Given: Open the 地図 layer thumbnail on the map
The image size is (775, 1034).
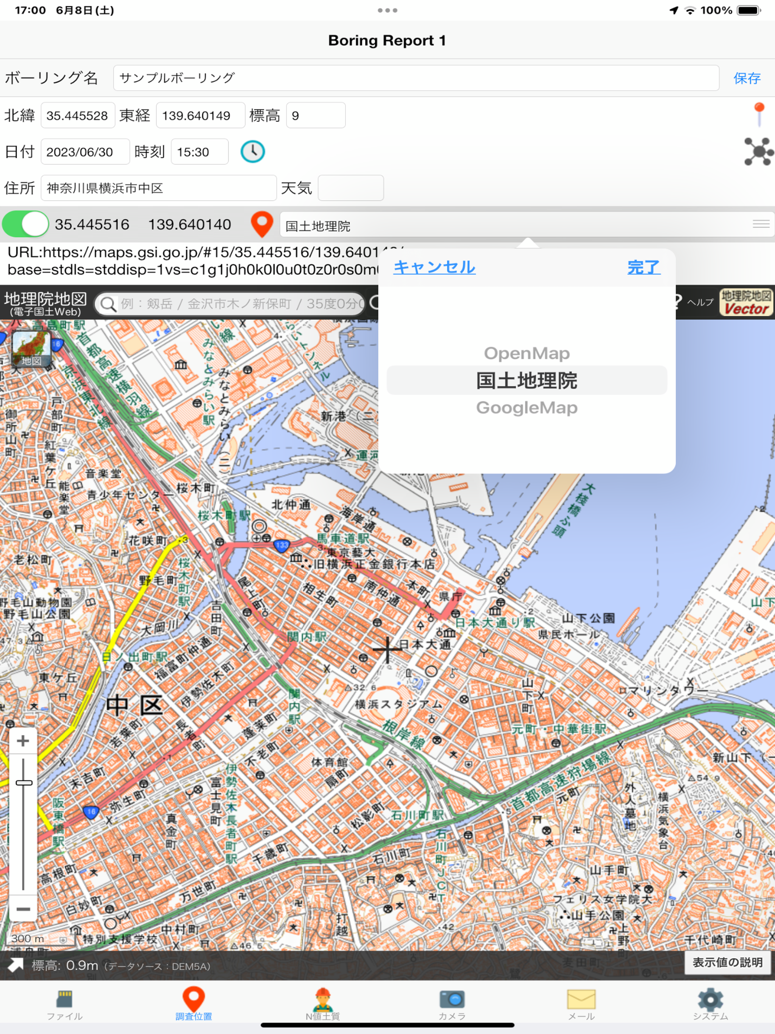Looking at the screenshot, I should [31, 349].
